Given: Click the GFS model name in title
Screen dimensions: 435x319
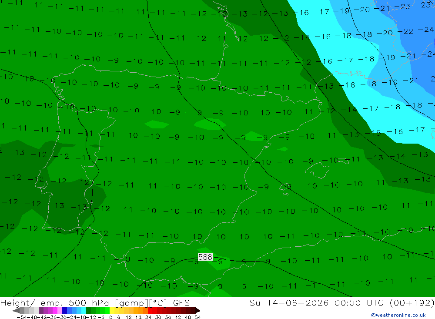Looking at the screenshot, I should 181,302.
